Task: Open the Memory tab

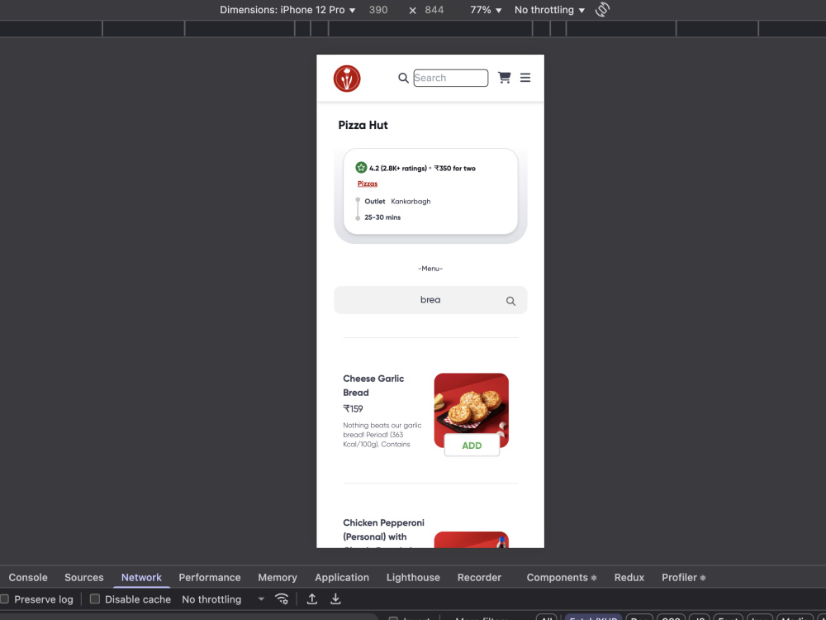Action: 278,577
